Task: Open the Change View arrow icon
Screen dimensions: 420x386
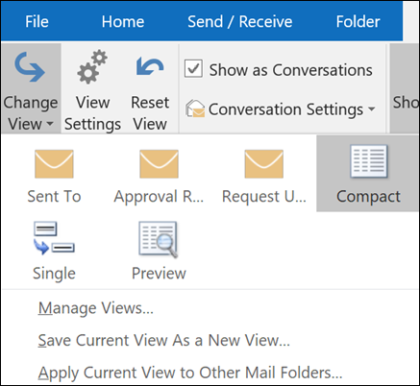Action: coord(30,67)
